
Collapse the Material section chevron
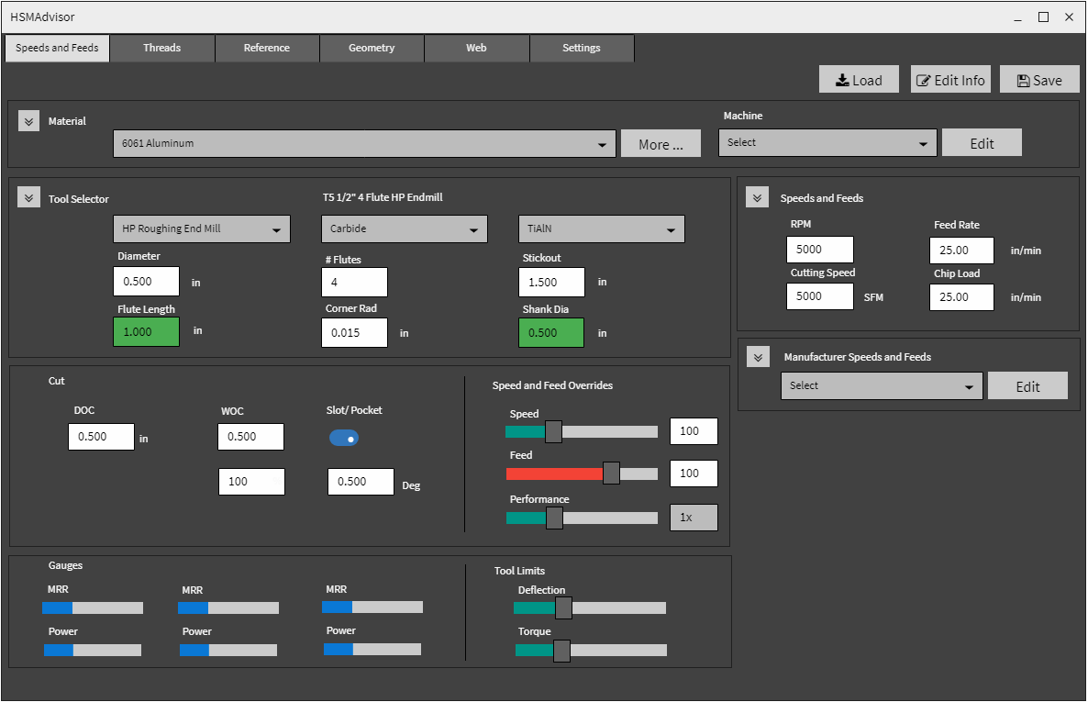[28, 120]
